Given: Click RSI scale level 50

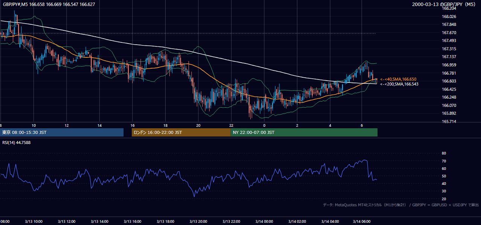Looking at the screenshot, I should [x=444, y=176].
